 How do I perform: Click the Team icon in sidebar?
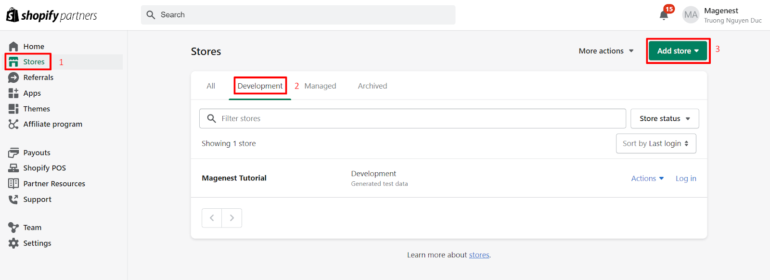coord(13,228)
